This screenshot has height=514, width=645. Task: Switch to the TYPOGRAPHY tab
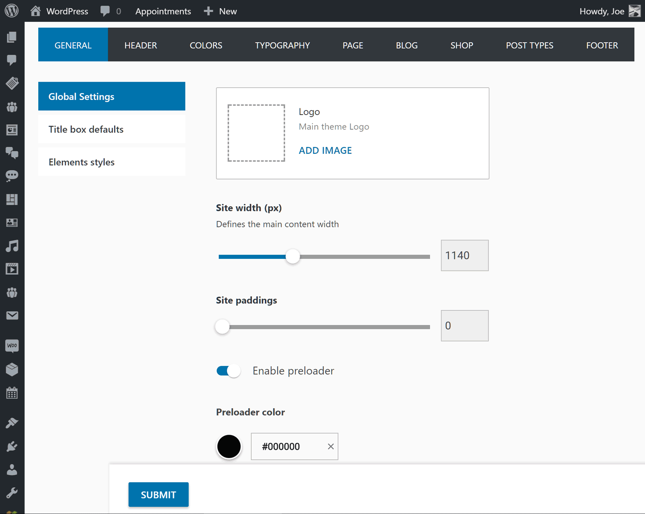pyautogui.click(x=282, y=45)
